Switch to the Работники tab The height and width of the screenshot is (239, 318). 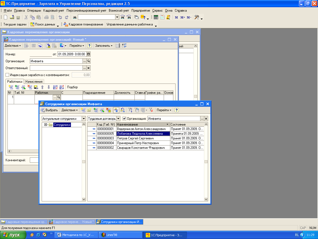pos(15,82)
